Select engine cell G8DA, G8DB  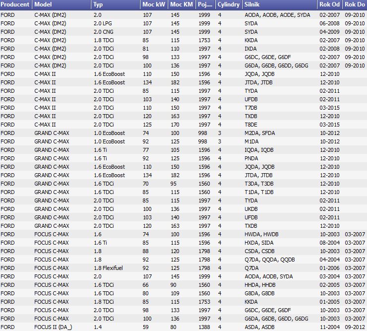click(259, 293)
